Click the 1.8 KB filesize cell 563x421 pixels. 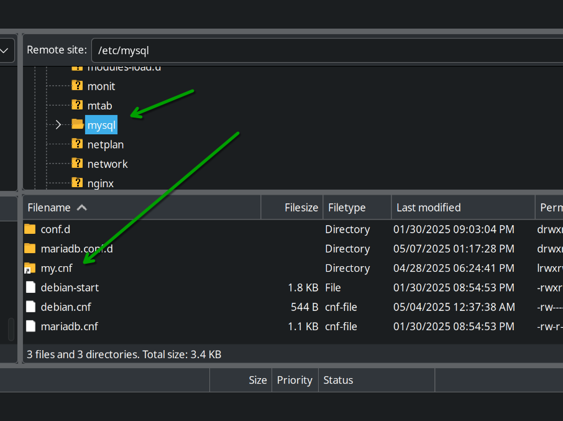303,287
